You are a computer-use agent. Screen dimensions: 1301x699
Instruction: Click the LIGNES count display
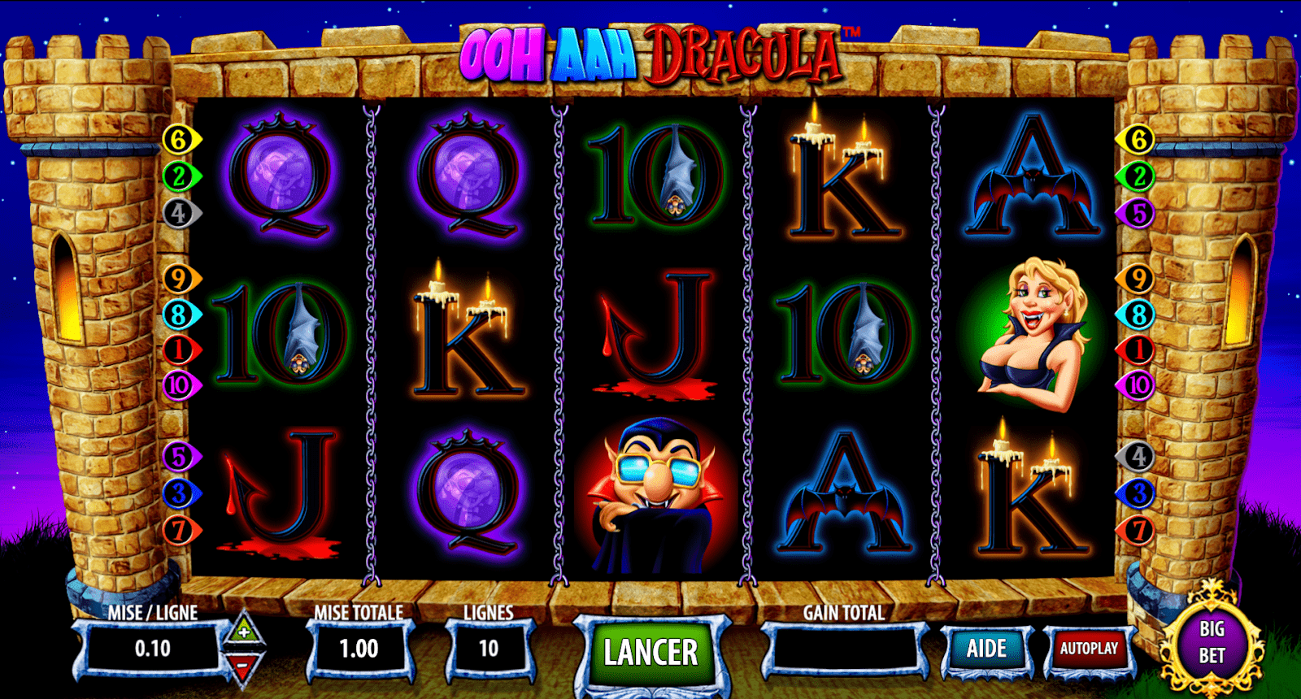coord(489,649)
